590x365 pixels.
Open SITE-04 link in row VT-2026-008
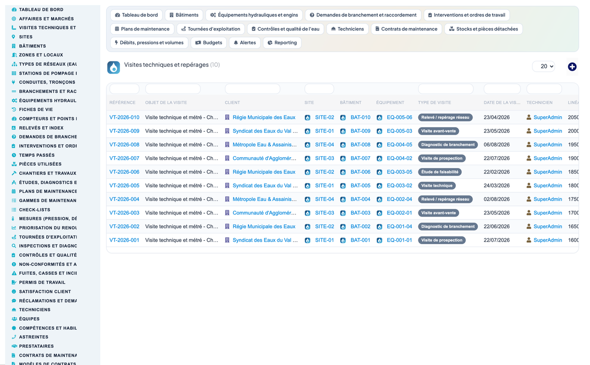(324, 145)
